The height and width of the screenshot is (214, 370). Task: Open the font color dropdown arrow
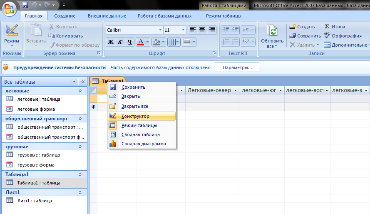coord(147,42)
